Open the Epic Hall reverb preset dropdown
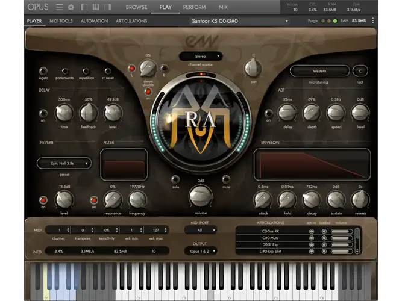The width and height of the screenshot is (402, 301). [x=64, y=163]
